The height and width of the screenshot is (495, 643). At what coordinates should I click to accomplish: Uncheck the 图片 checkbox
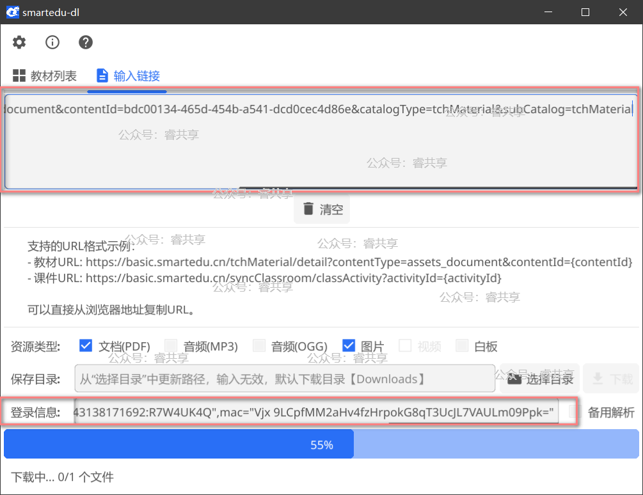(348, 345)
